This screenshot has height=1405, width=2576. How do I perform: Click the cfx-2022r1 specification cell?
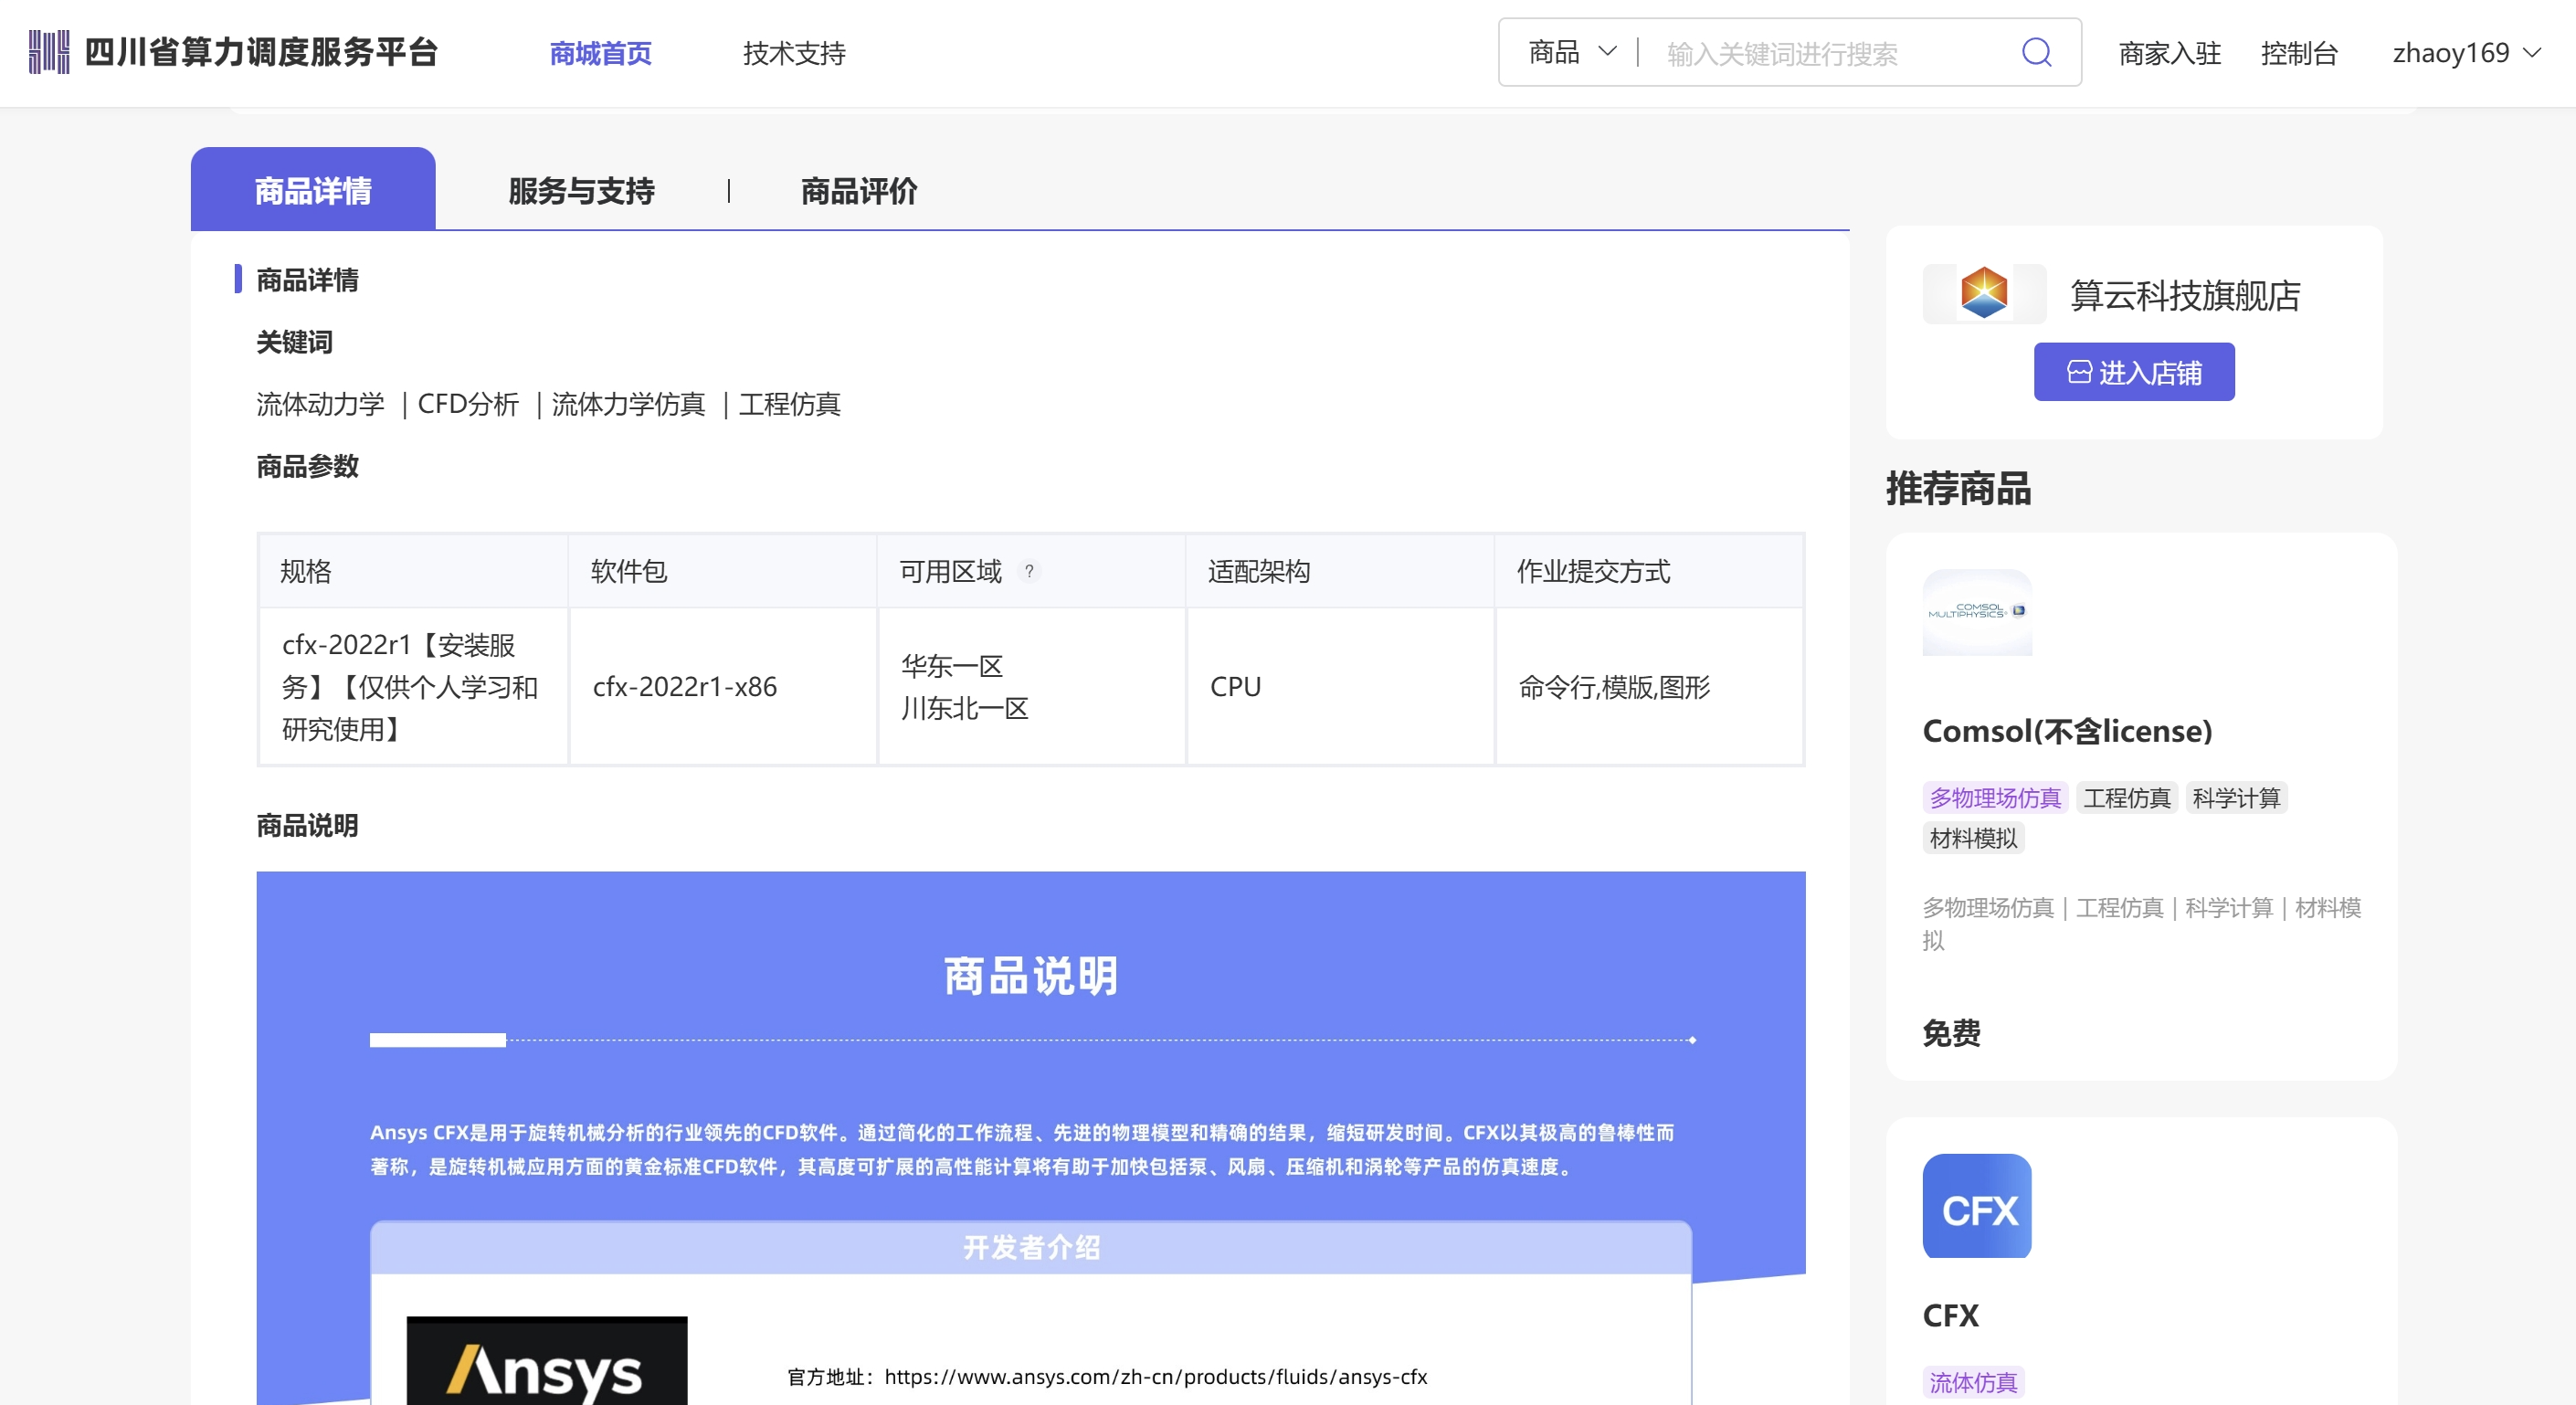pyautogui.click(x=412, y=687)
